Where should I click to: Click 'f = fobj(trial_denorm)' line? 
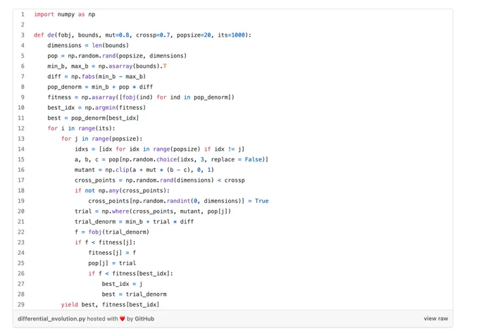pyautogui.click(x=112, y=232)
